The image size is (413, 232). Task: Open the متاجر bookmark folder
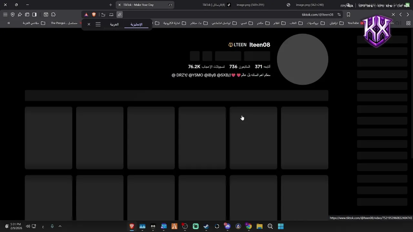(x=263, y=23)
